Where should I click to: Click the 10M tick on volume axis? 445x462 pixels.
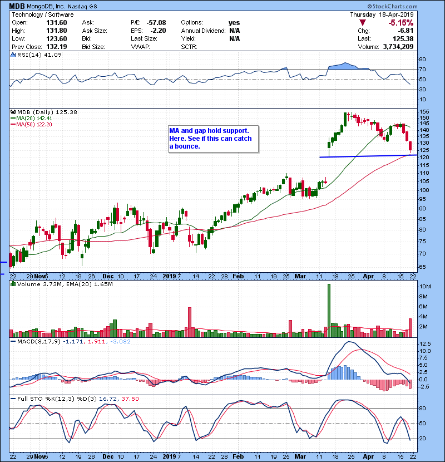(x=426, y=287)
